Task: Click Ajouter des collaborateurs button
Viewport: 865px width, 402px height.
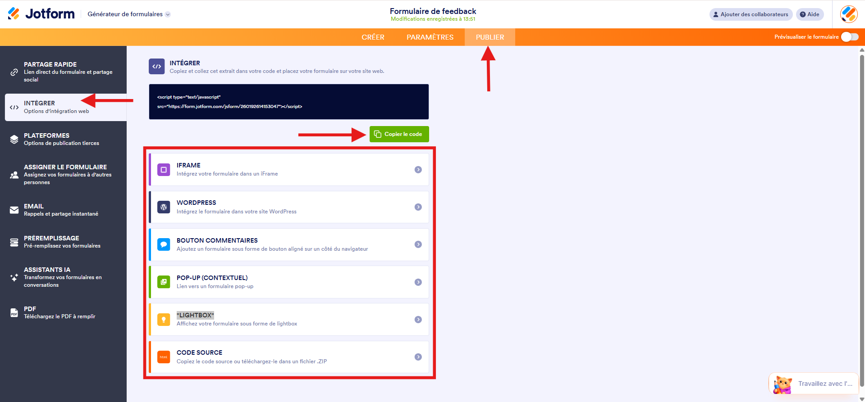Action: (751, 14)
